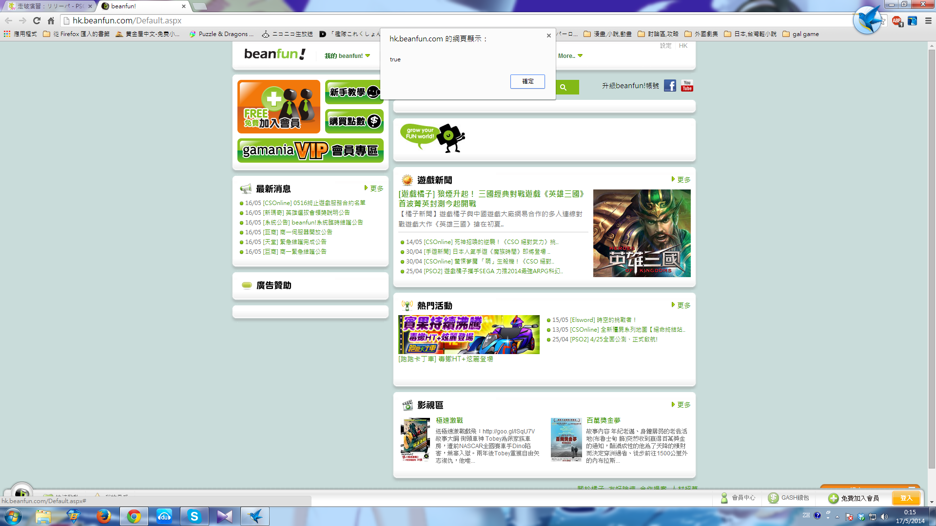
Task: Open the Apps bookmark shortcut
Action: pos(20,34)
